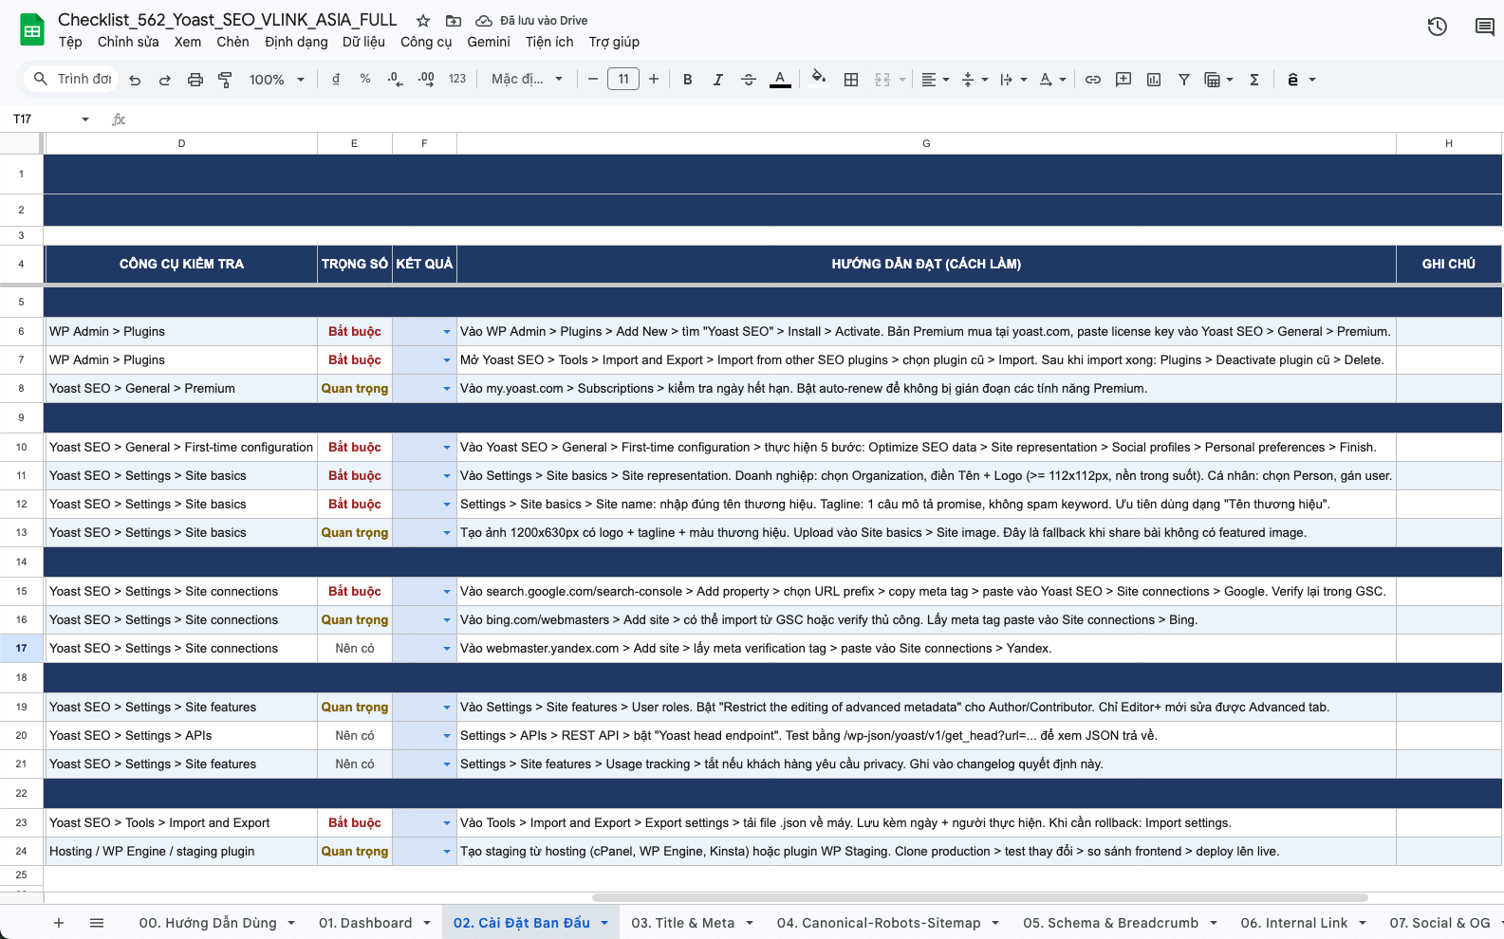Screen dimensions: 1504x939
Task: Open result dropdown in row 24
Action: coord(446,852)
